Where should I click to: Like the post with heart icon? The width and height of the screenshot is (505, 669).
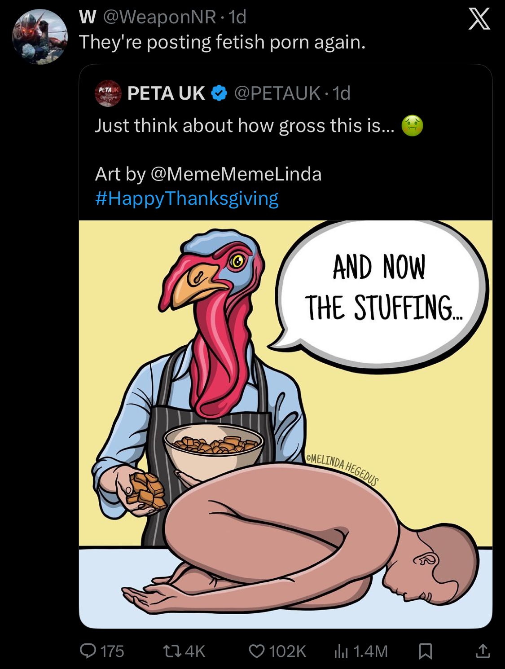point(257,651)
